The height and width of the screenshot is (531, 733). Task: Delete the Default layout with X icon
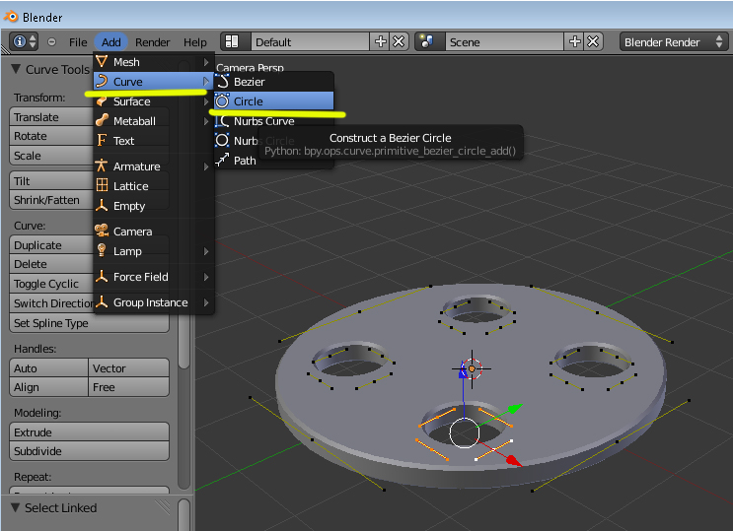click(399, 42)
